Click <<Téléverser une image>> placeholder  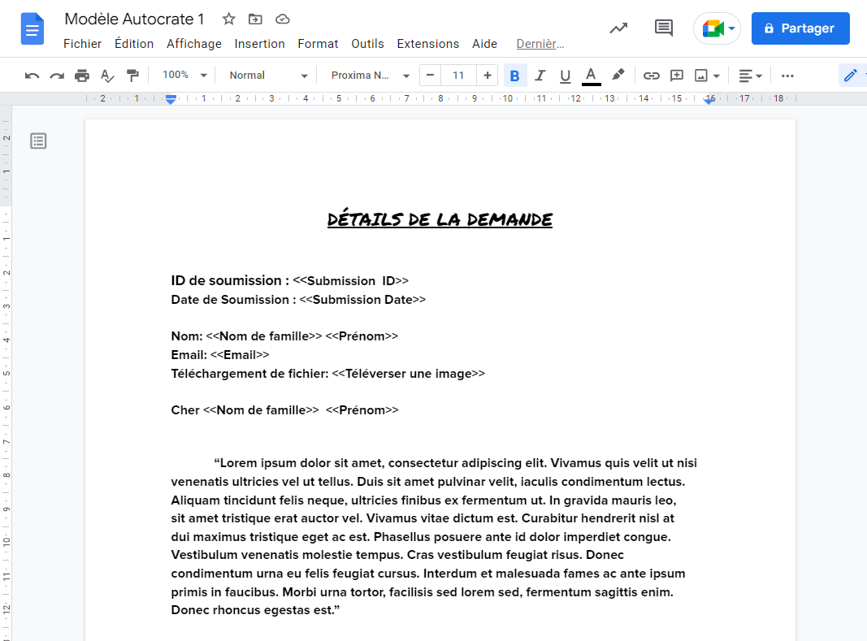408,374
